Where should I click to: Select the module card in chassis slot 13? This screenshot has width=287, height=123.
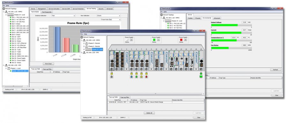(x=171, y=60)
